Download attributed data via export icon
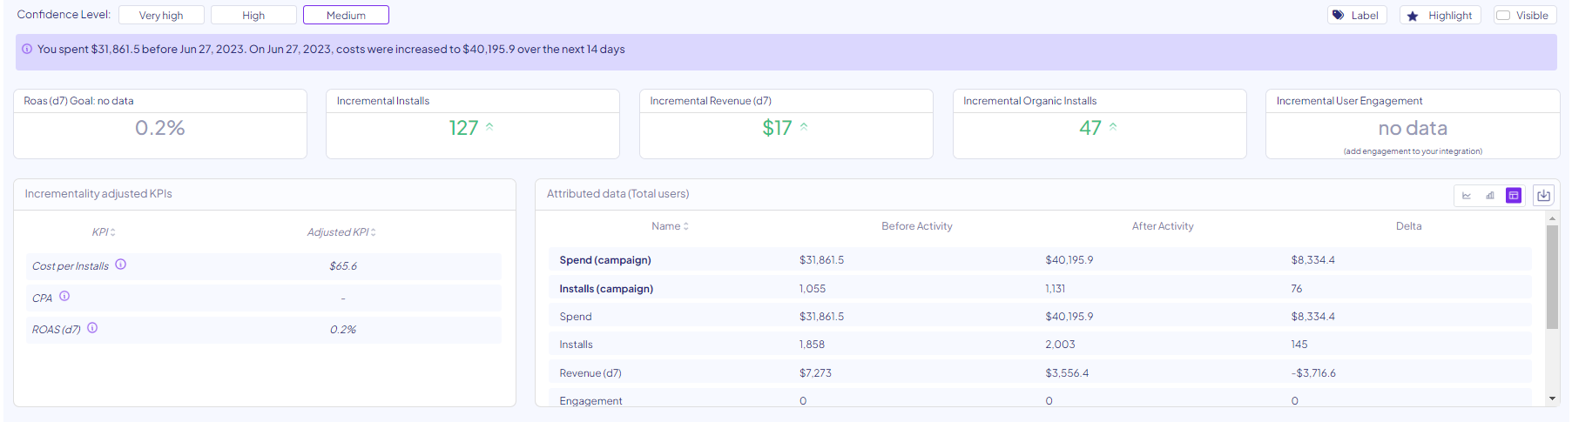This screenshot has height=422, width=1572. click(1544, 196)
